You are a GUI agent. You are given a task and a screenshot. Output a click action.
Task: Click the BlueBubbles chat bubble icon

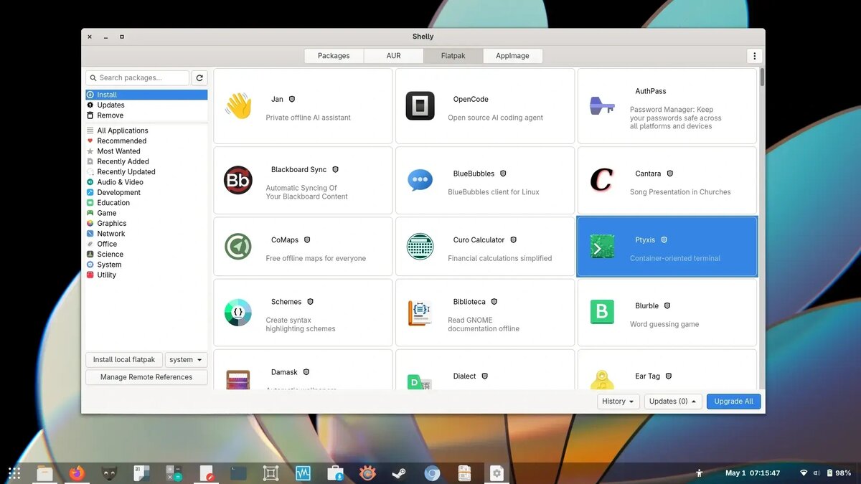pyautogui.click(x=420, y=180)
